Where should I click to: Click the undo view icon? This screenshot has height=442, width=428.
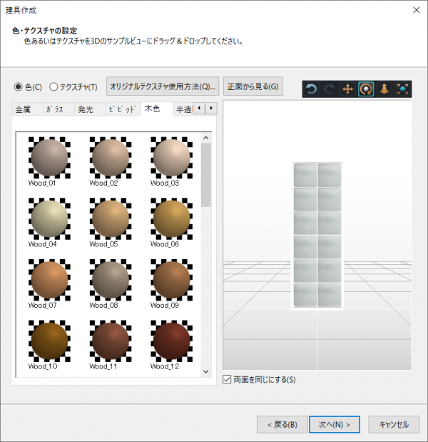pos(312,89)
